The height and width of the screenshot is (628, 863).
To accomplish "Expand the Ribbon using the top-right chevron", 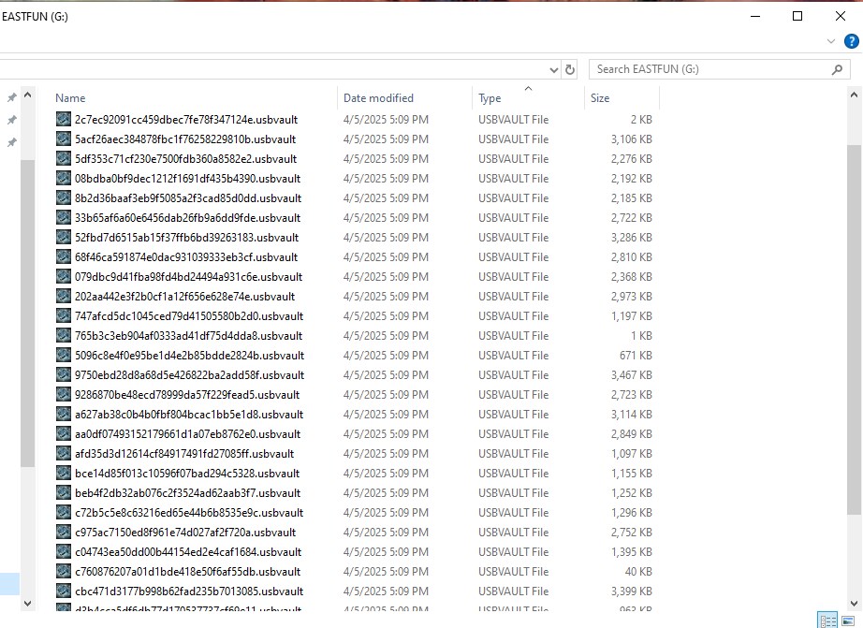I will pos(831,40).
